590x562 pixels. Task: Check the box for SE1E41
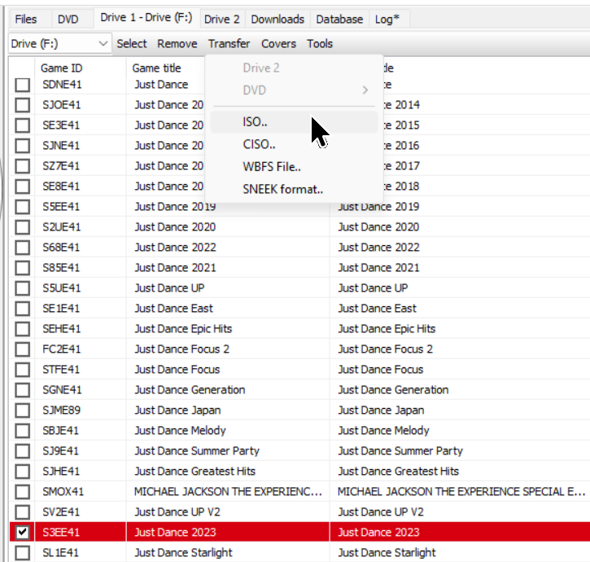tap(23, 309)
